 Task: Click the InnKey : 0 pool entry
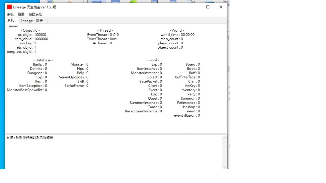pyautogui.click(x=192, y=86)
